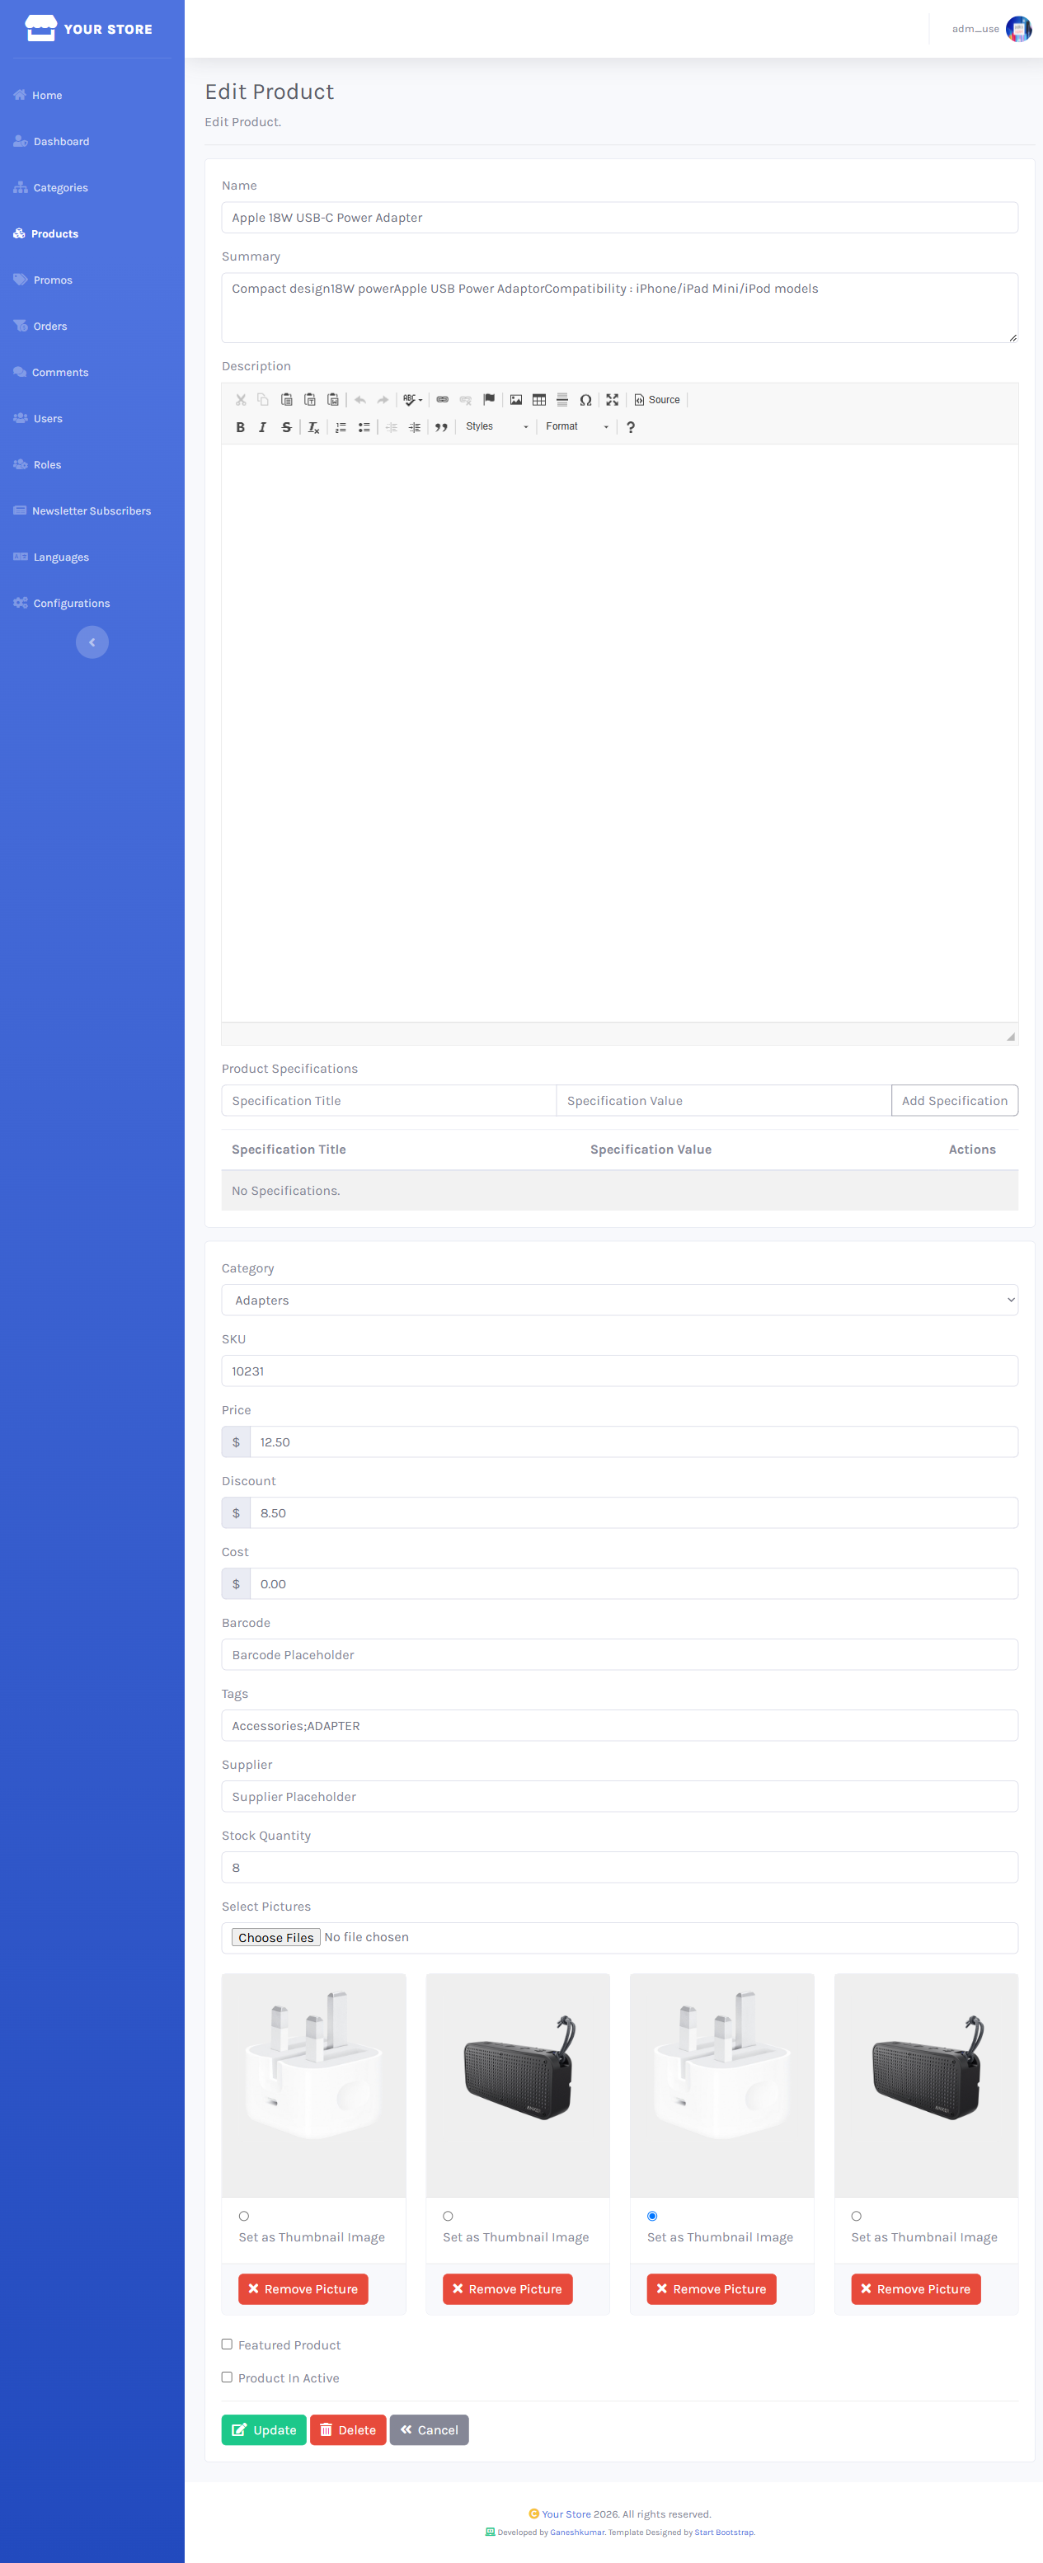Open Newsletter Subscribers in sidebar
This screenshot has width=1043, height=2563.
tap(82, 510)
